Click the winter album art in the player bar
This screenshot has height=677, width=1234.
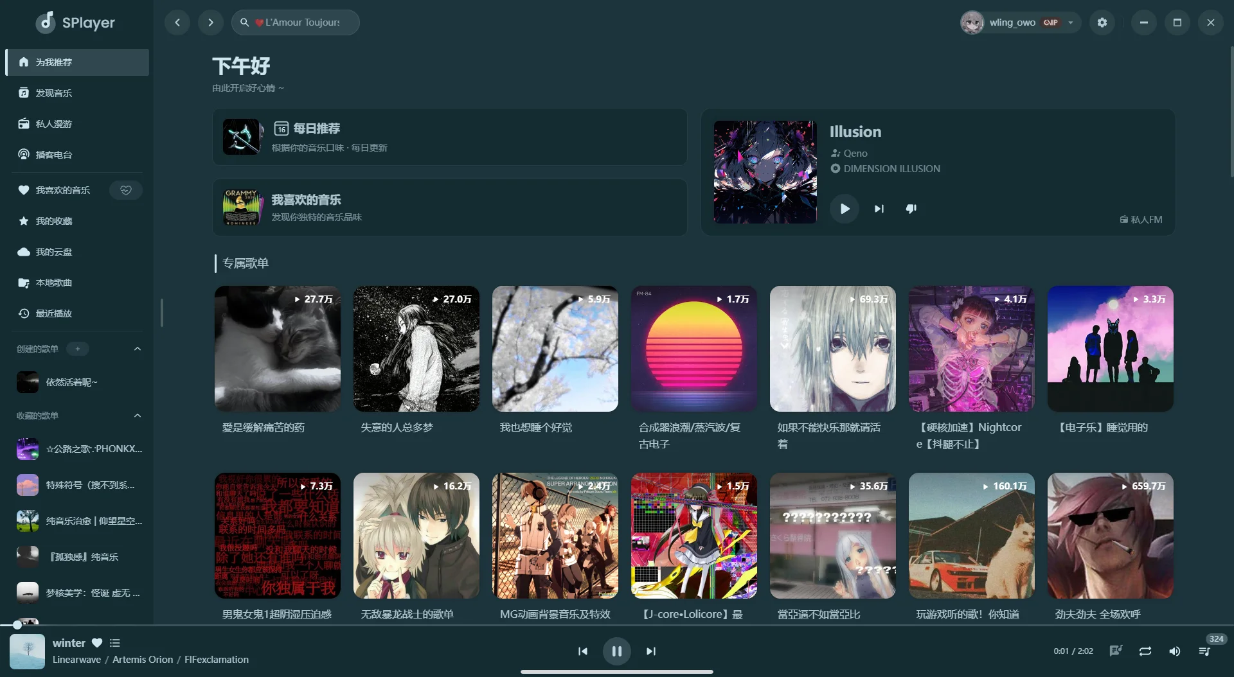click(x=27, y=651)
